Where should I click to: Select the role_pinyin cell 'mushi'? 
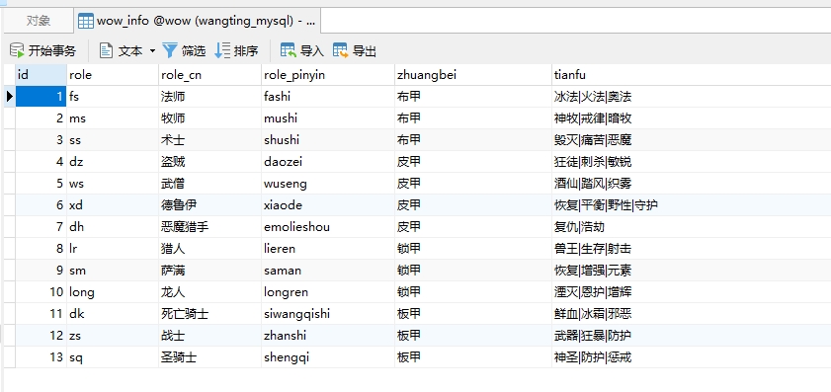click(328, 118)
